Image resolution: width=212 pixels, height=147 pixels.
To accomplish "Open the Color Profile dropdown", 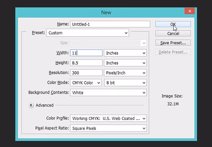I will pyautogui.click(x=108, y=119).
